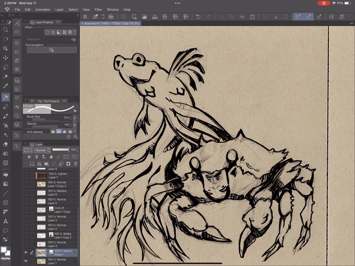Select the Zoom magnifier tool
This screenshot has width=355, height=266.
[6, 29]
